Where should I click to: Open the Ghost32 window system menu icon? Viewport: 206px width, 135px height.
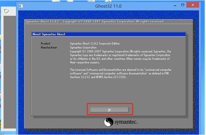click(21, 6)
